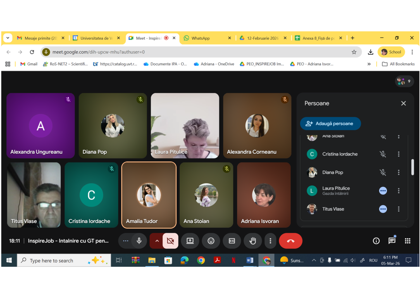Leave the call with red hang-up button

290,241
